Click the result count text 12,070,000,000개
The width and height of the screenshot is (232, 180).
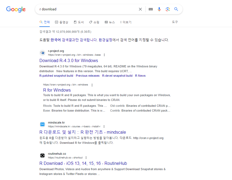click(68, 32)
